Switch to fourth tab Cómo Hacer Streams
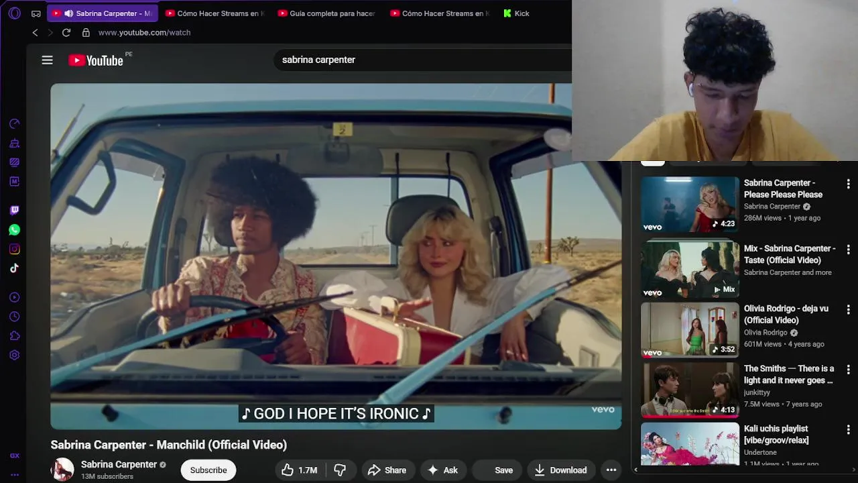Image resolution: width=858 pixels, height=483 pixels. pyautogui.click(x=439, y=13)
